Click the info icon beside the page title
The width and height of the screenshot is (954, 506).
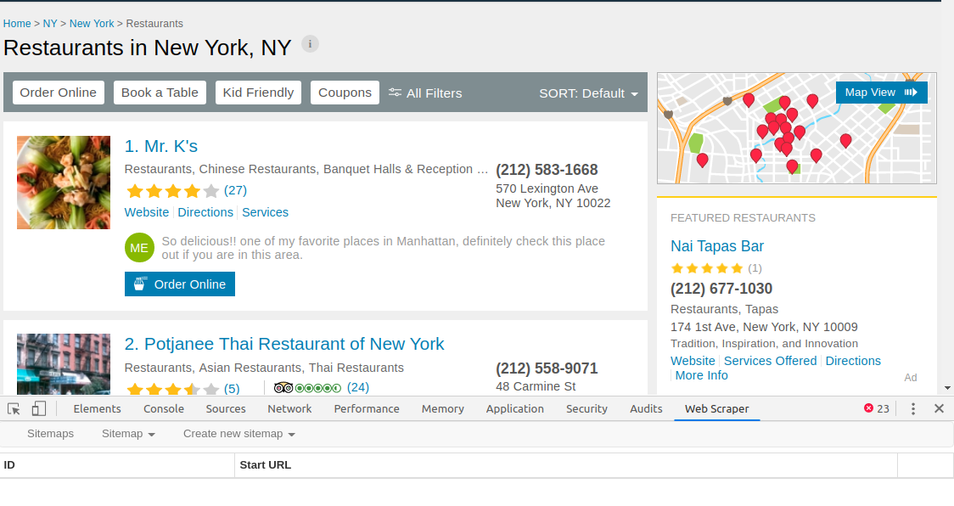[x=310, y=43]
